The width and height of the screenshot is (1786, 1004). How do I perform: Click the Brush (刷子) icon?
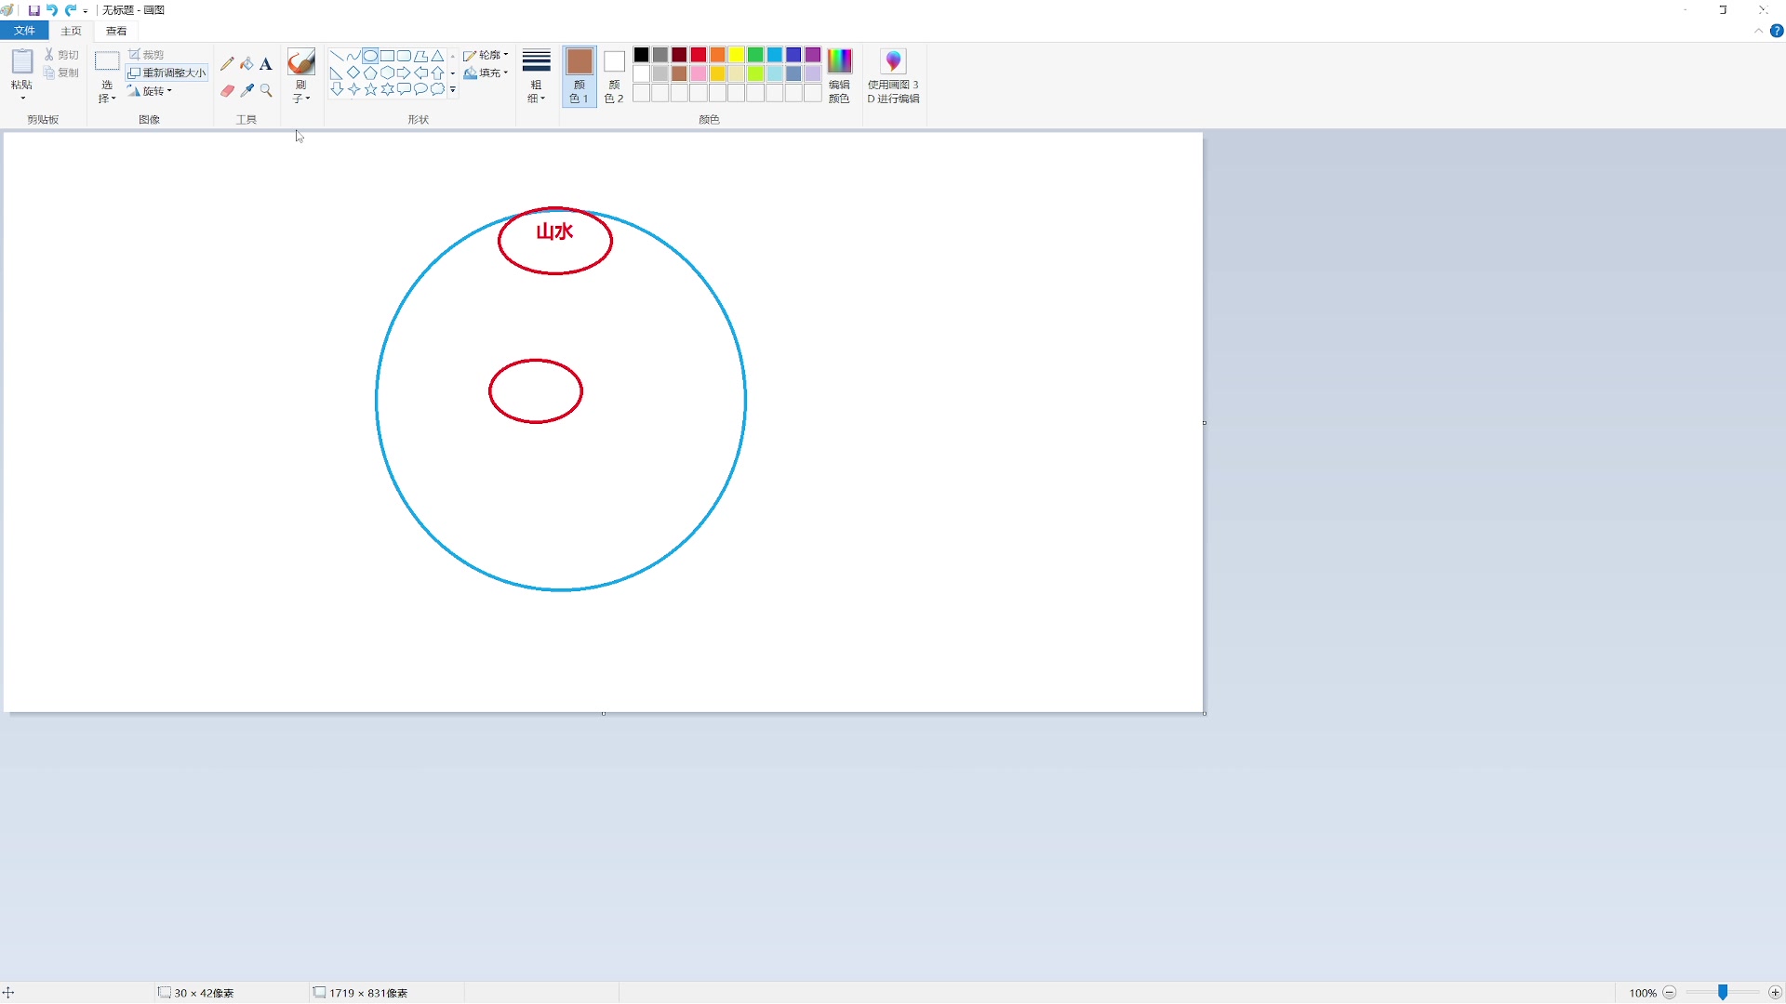click(300, 62)
